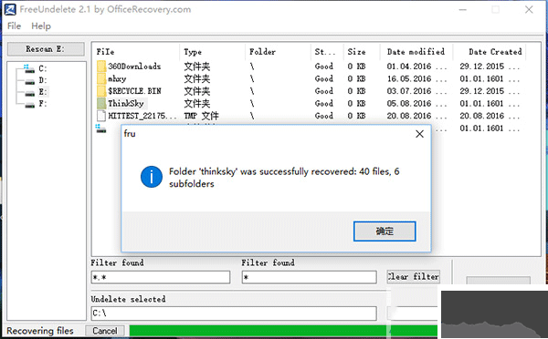The height and width of the screenshot is (339, 548).
Task: Cancel the recovering process
Action: pyautogui.click(x=105, y=331)
